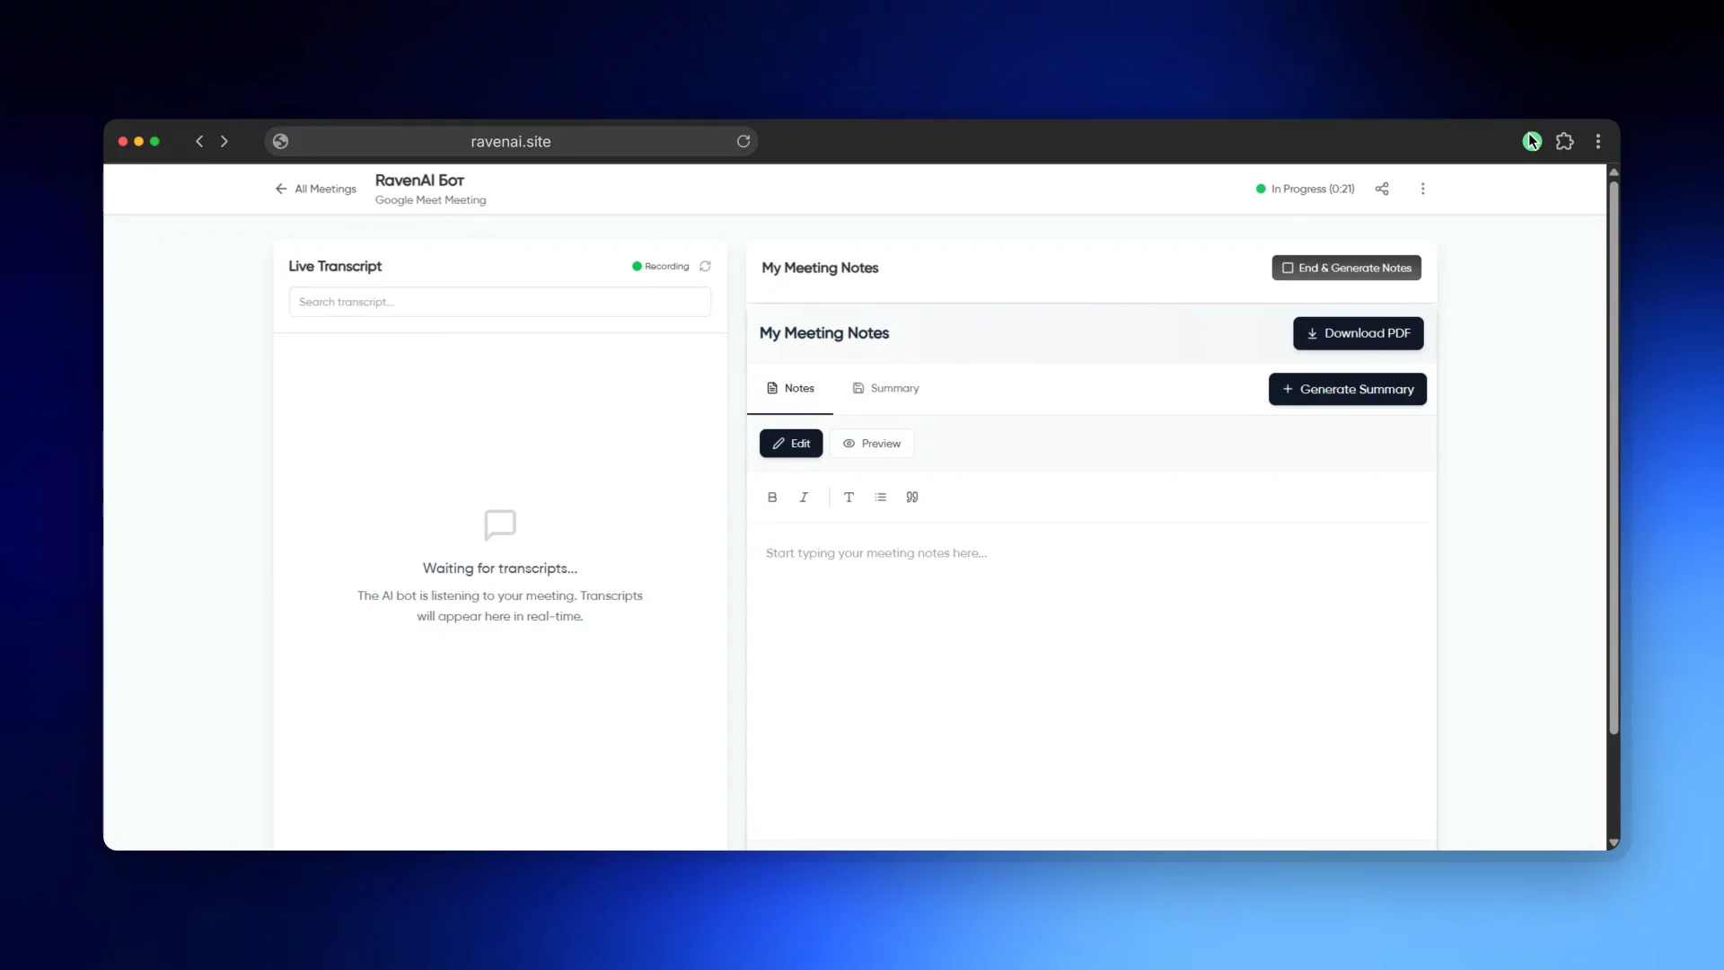The height and width of the screenshot is (970, 1724).
Task: Click the page vertical scrollbar
Action: point(1614,458)
